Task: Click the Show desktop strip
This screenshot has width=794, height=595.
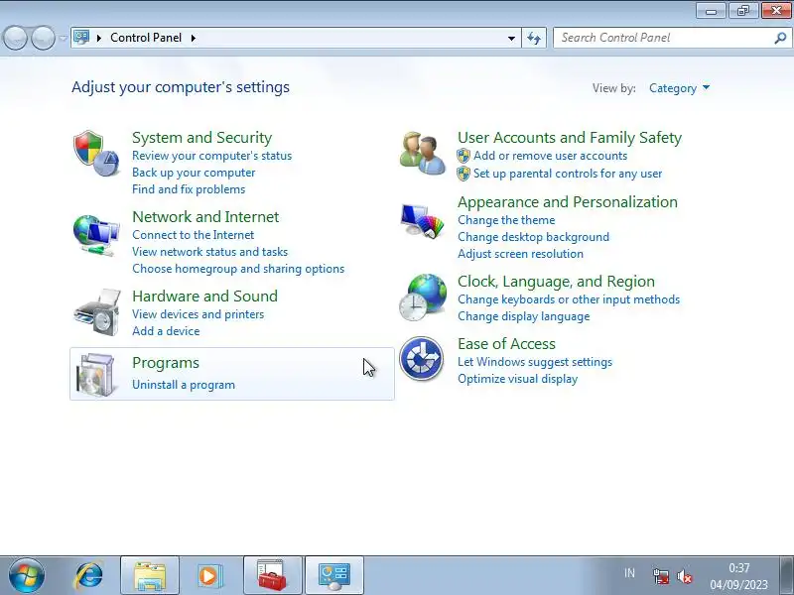Action: point(787,575)
